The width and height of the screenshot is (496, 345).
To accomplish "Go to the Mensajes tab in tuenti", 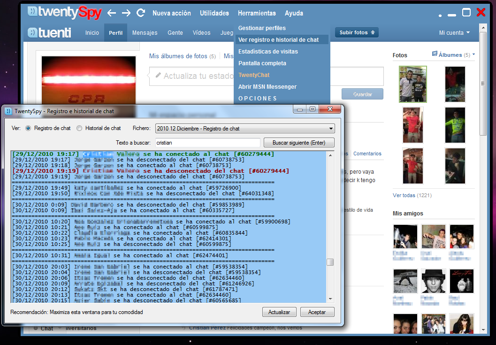I will pos(145,32).
